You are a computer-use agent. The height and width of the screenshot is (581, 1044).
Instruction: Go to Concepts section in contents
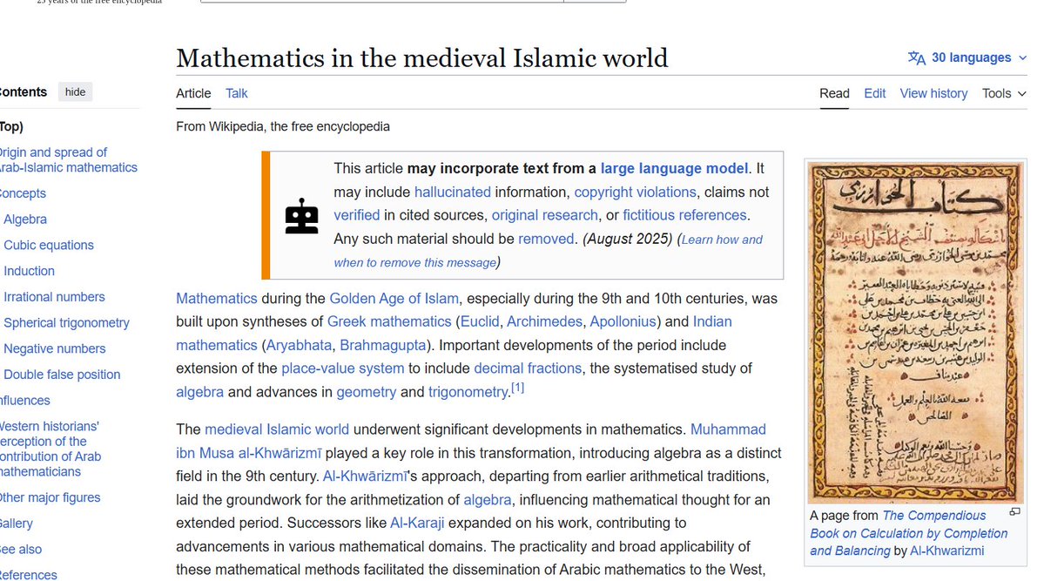(23, 193)
